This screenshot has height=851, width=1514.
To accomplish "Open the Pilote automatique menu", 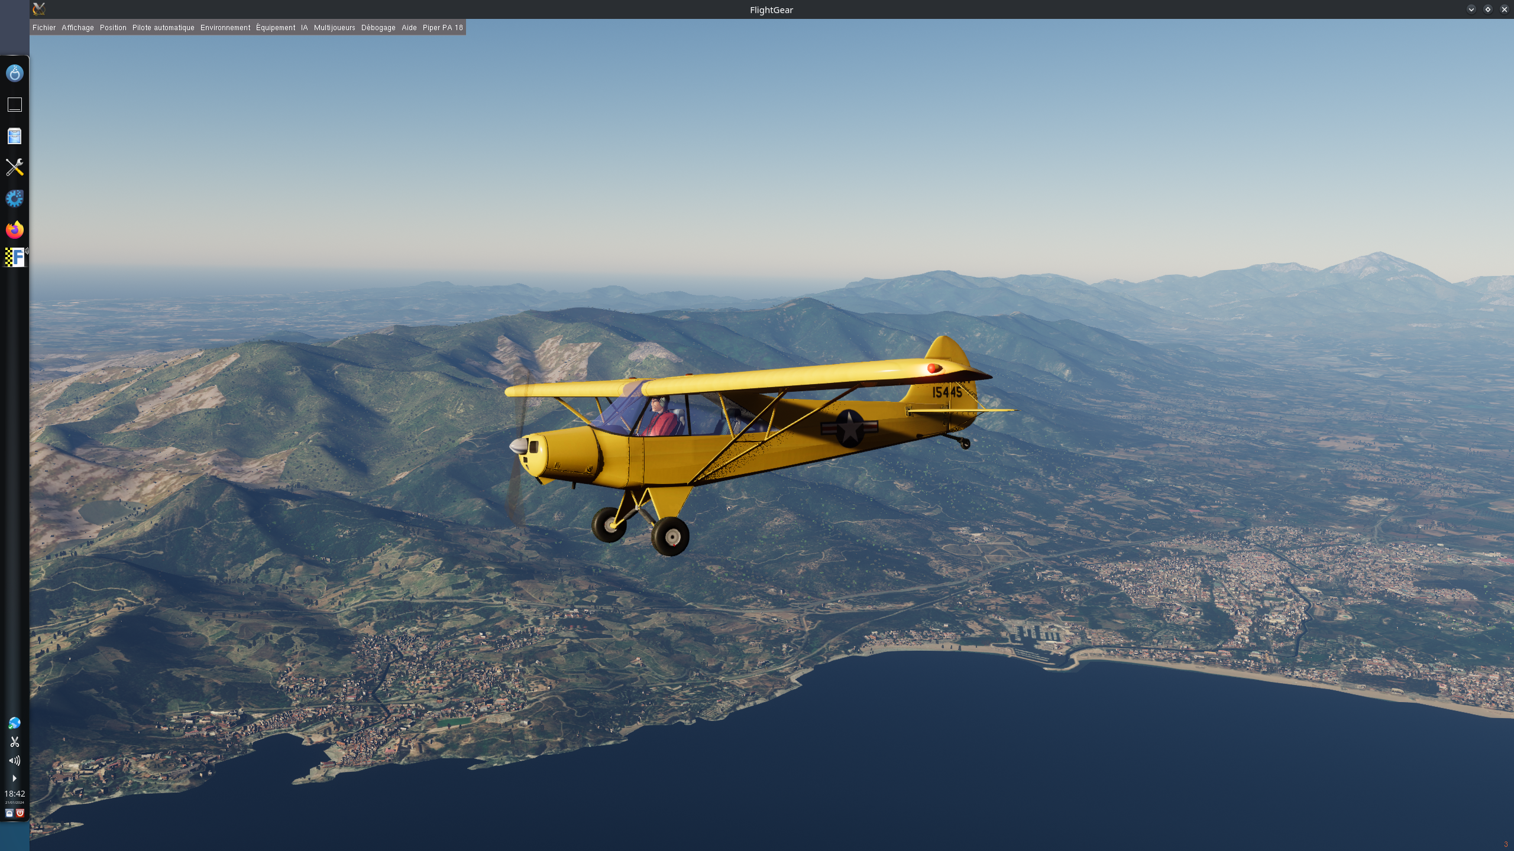I will 163,28.
